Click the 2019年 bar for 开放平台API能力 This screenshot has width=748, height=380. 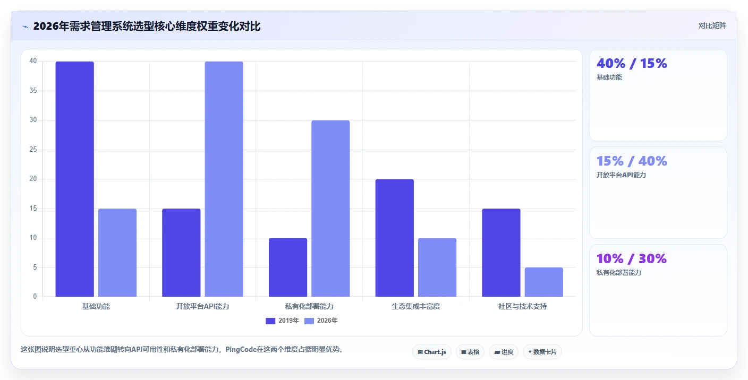(181, 253)
